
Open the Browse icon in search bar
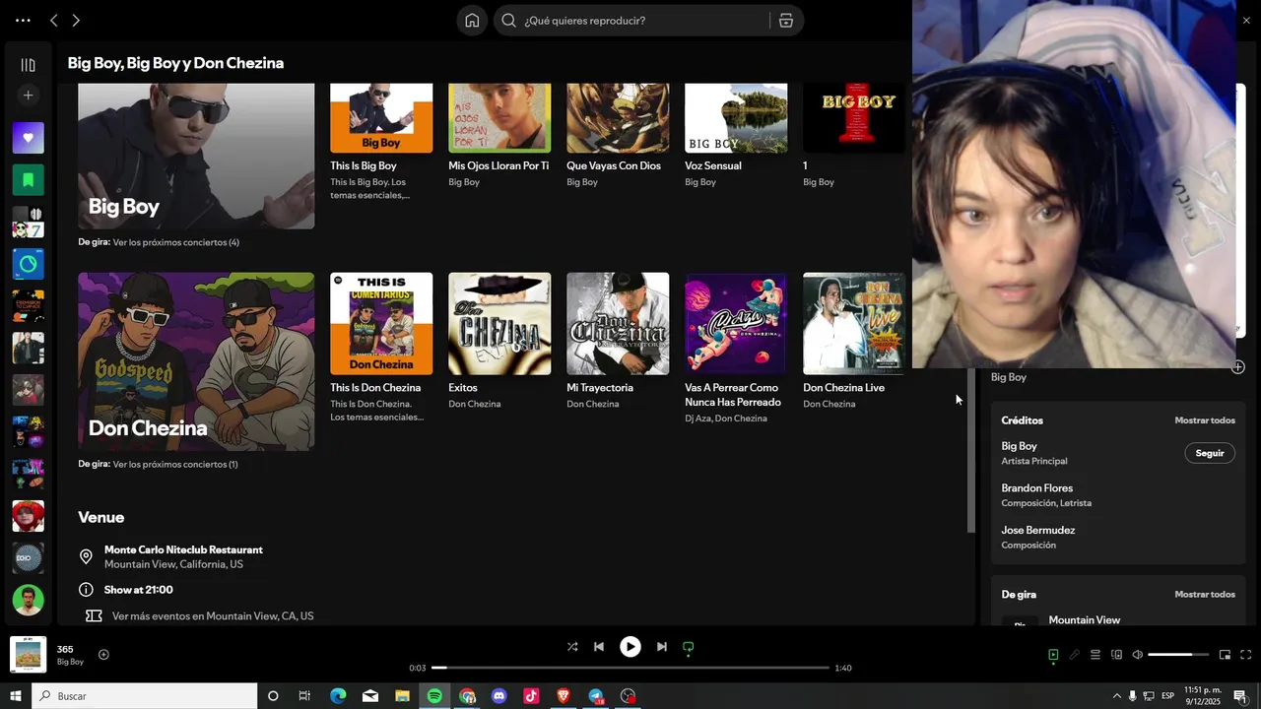click(786, 21)
